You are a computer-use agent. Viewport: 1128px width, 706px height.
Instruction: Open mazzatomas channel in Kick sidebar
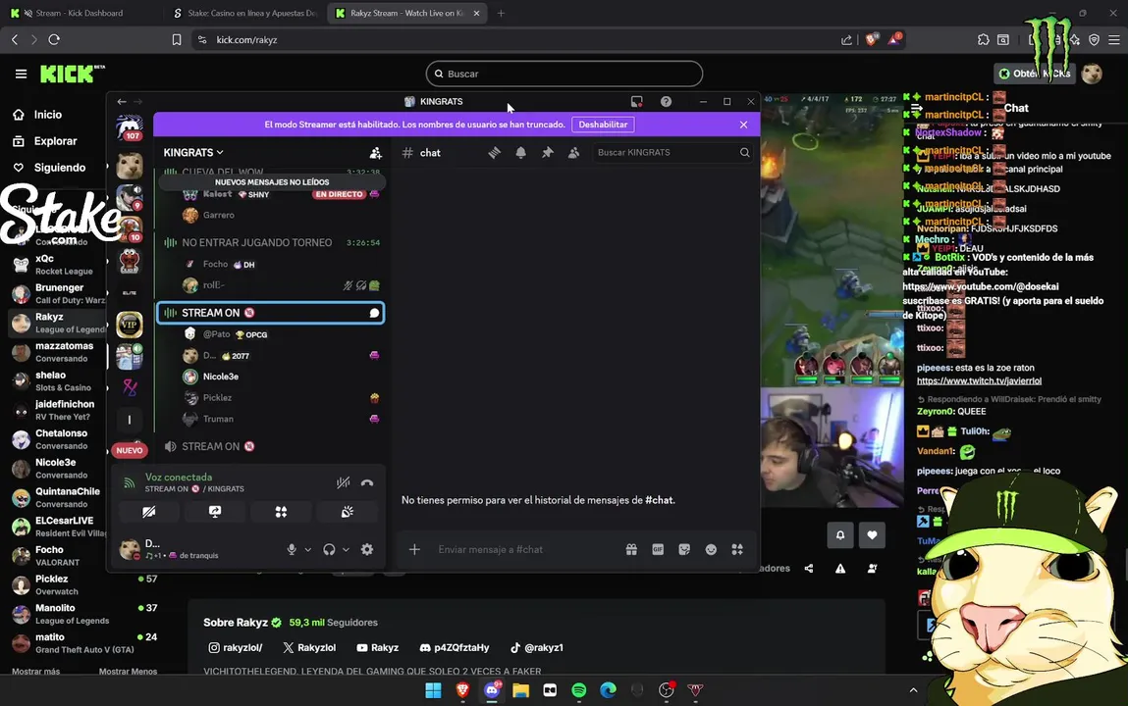pyautogui.click(x=58, y=352)
